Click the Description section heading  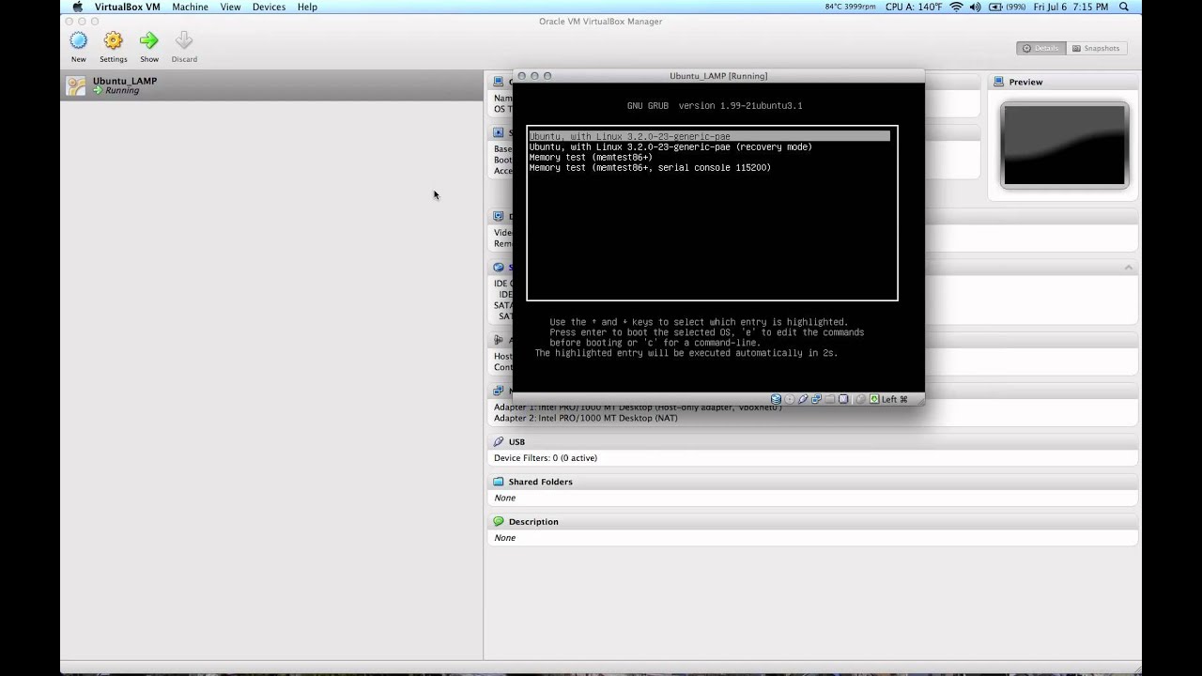click(533, 521)
